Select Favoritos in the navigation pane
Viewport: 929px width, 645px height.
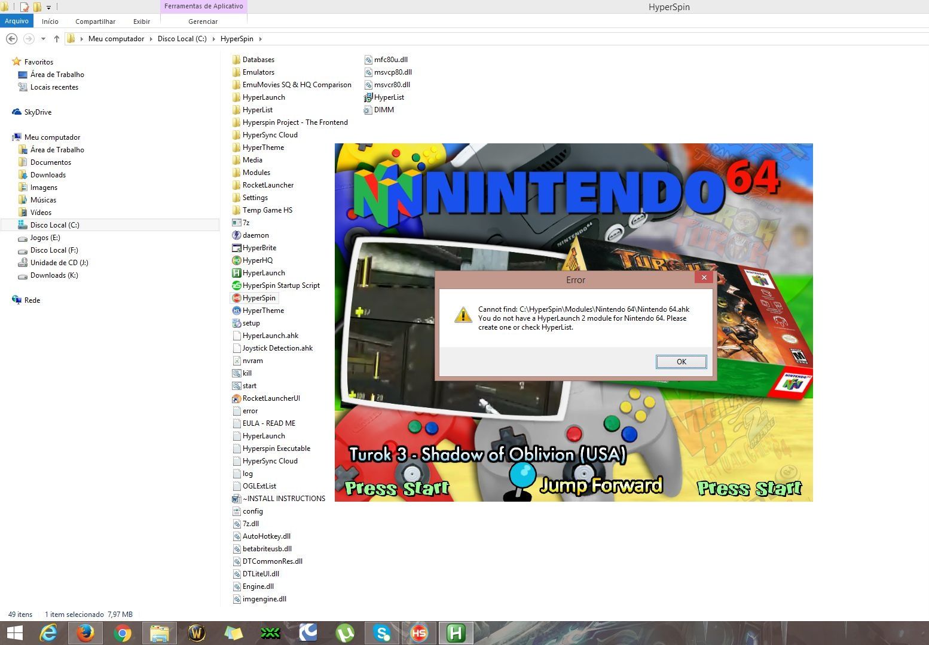[33, 62]
